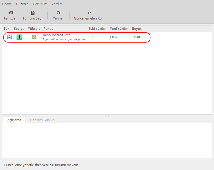Select the mint-upgrade-info package name
The image size is (214, 170).
(x=57, y=35)
